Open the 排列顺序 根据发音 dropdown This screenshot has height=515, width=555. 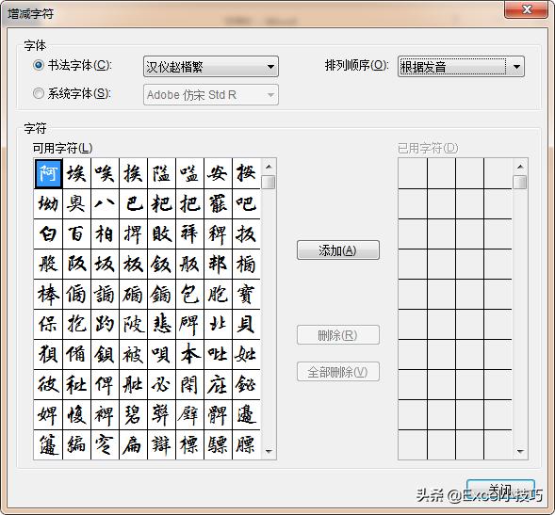tap(461, 67)
